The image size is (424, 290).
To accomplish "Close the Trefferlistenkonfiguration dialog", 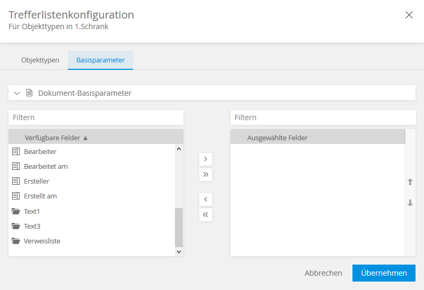I will (409, 15).
